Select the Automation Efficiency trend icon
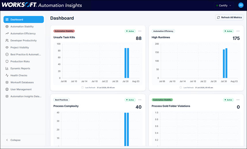The image size is (247, 149). click(7, 34)
